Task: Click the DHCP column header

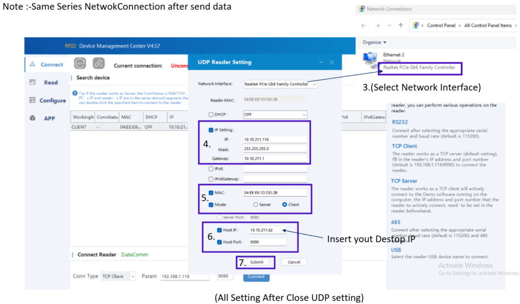Action: [155, 117]
